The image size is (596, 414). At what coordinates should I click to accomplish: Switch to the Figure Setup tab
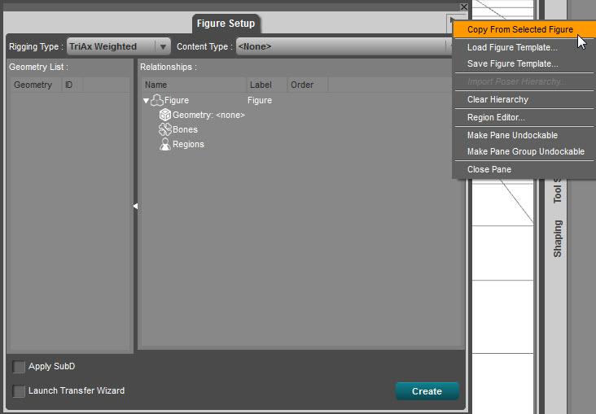[x=226, y=24]
